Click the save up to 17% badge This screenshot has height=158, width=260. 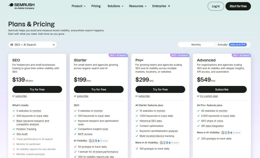[238, 45]
